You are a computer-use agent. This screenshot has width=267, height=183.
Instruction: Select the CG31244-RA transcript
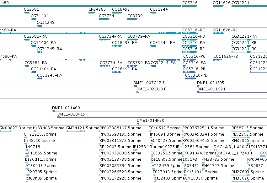pyautogui.click(x=153, y=46)
